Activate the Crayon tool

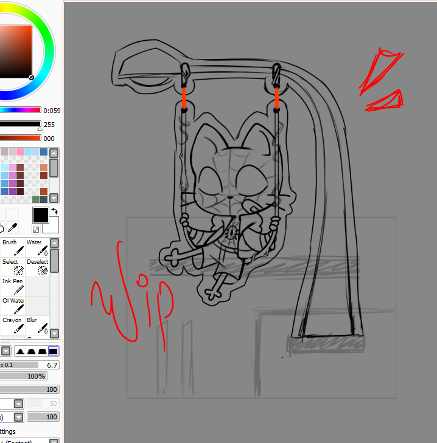tap(13, 326)
